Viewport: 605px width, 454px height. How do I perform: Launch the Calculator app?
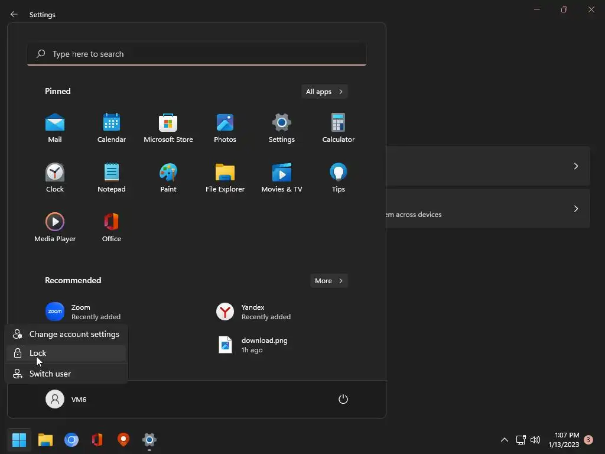click(339, 128)
